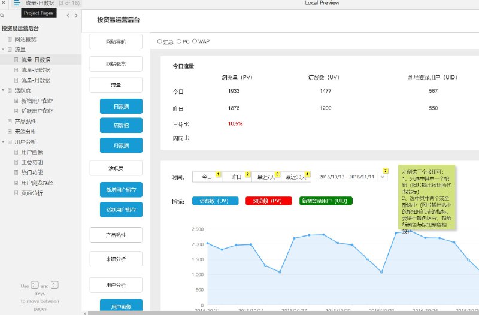Image resolution: width=479 pixels, height=315 pixels.
Task: Toggle the 访客数 (UV) indicator button
Action: pos(216,201)
